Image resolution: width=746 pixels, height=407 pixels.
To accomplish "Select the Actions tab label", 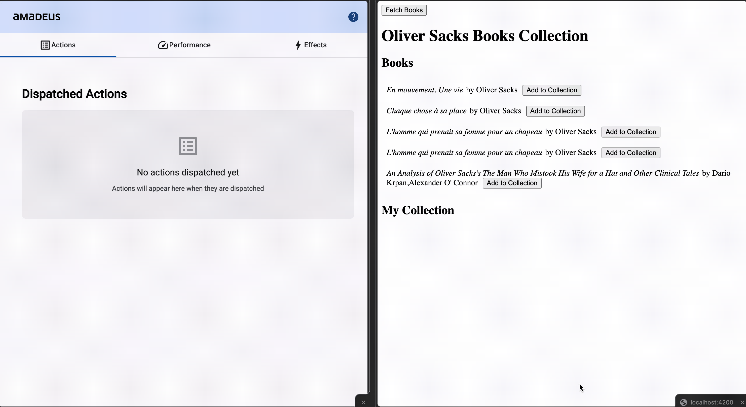I will tap(63, 45).
